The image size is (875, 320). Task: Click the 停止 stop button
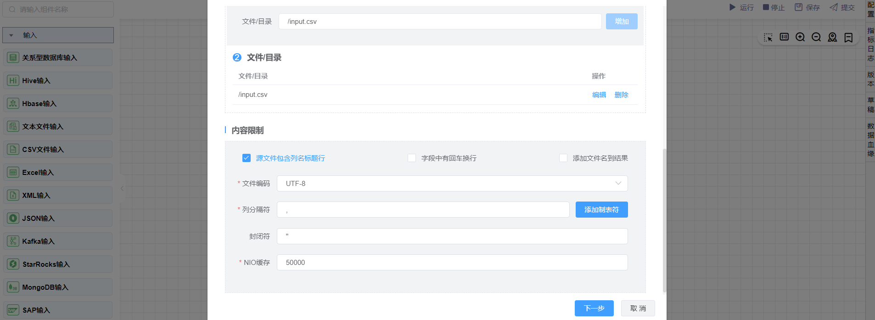[x=774, y=7]
